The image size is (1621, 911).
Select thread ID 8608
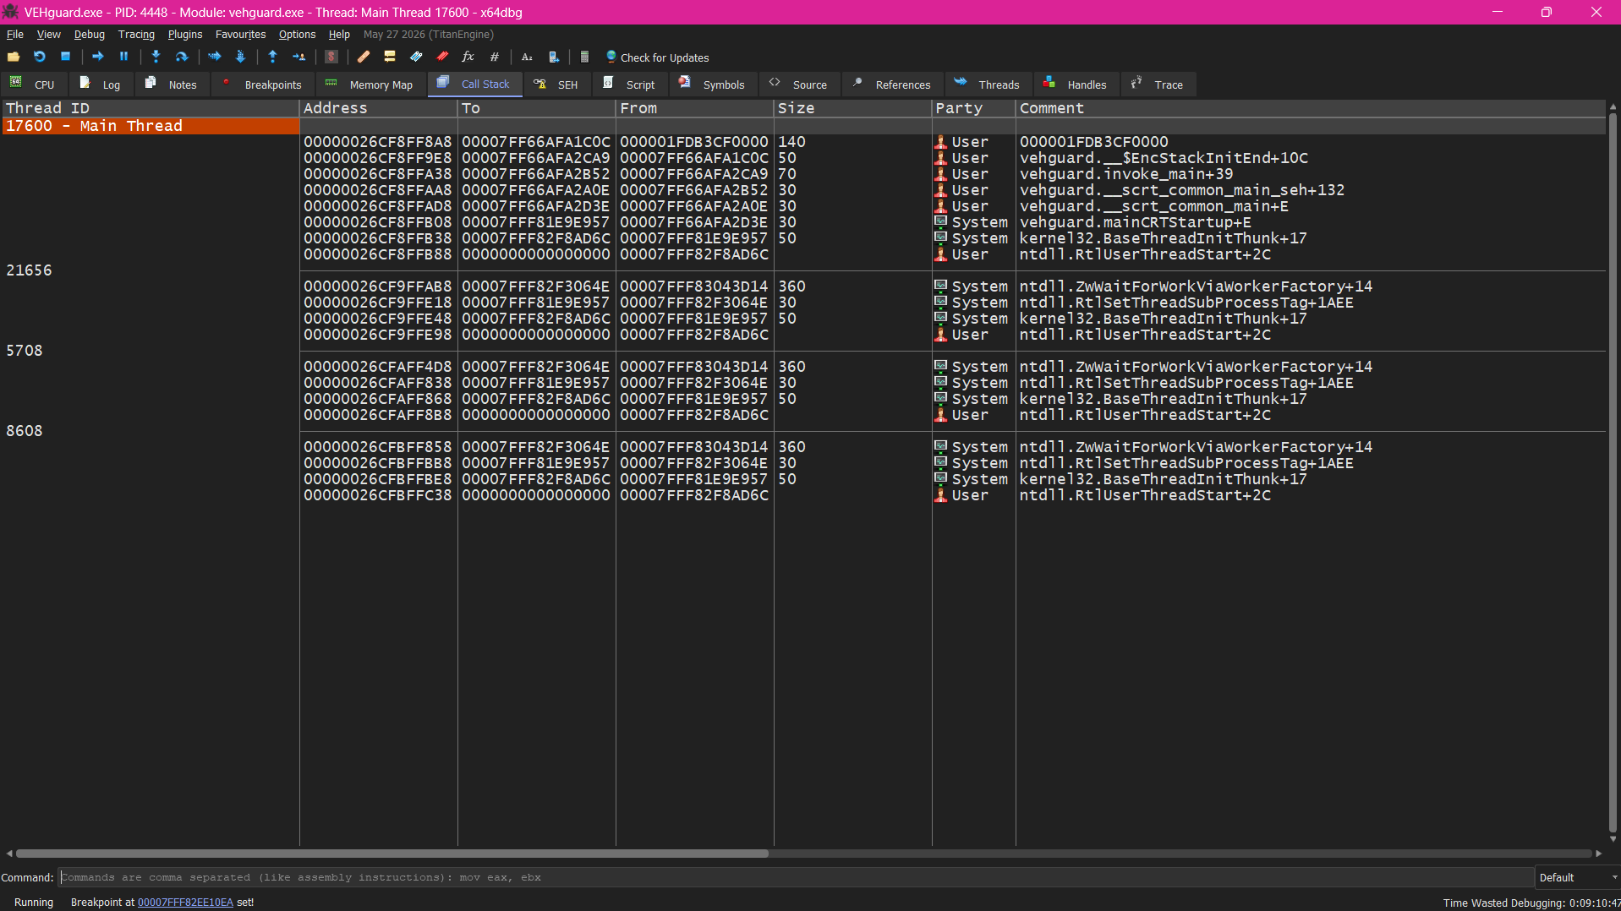[x=24, y=431]
